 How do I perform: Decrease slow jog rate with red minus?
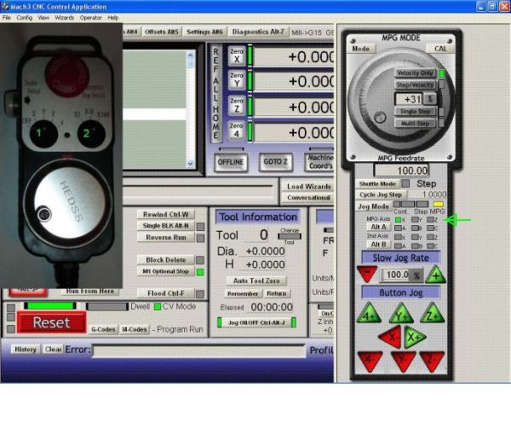367,274
